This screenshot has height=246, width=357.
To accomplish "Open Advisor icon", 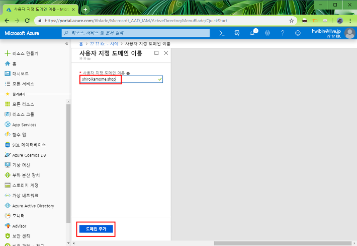I will click(x=8, y=226).
